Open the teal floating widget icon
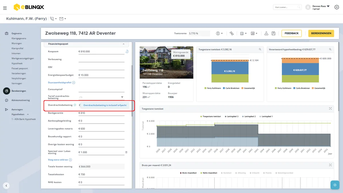The width and height of the screenshot is (343, 193). (335, 185)
